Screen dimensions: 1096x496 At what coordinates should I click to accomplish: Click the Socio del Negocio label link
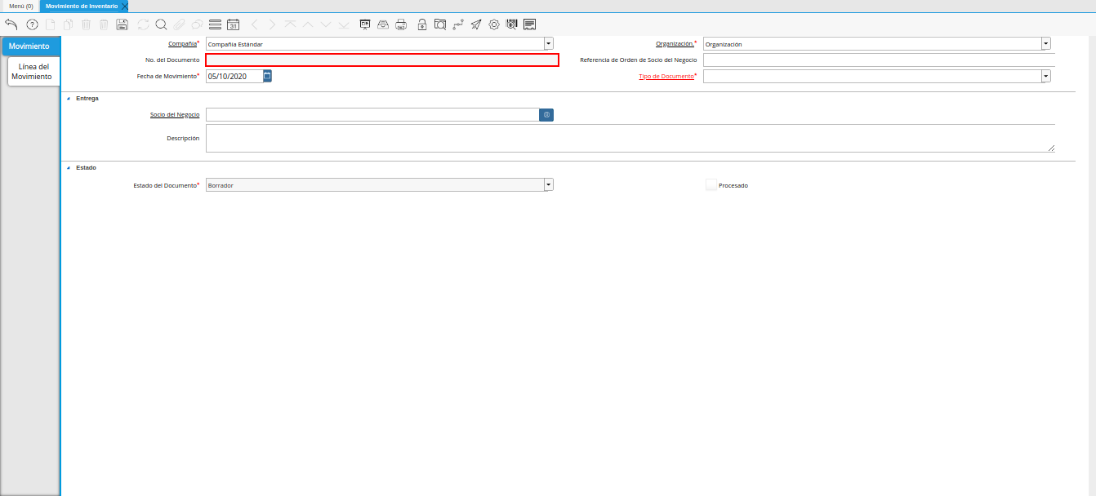[175, 115]
